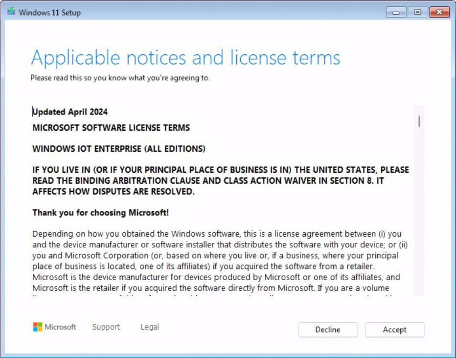Click the 'WINDOWS IOT ENTERPRISE' heading
This screenshot has width=456, height=358.
pyautogui.click(x=118, y=148)
